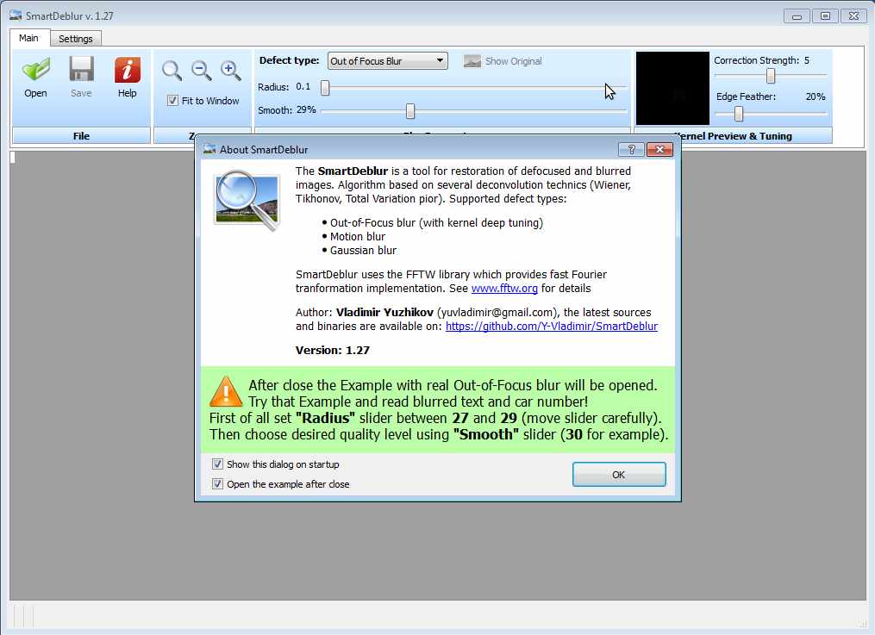The image size is (875, 635).
Task: Click the Save floppy disk icon
Action: [x=82, y=70]
